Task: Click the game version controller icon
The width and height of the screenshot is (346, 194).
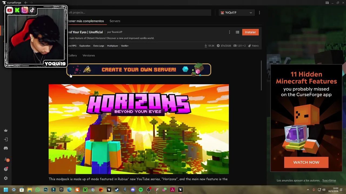Action: [x=235, y=46]
